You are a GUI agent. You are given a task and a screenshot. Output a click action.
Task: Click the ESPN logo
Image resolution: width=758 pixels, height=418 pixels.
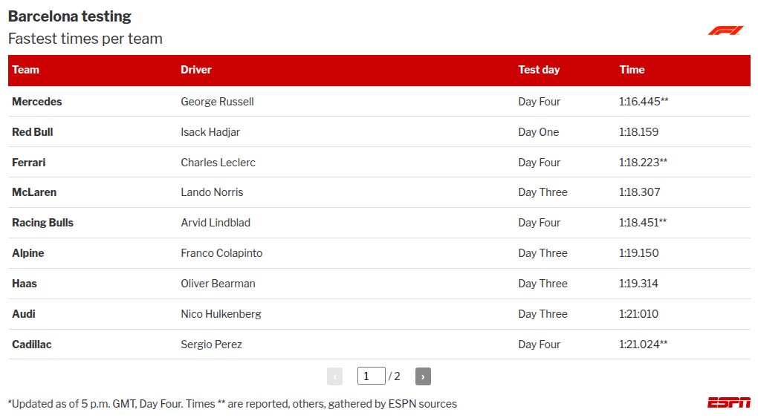728,402
